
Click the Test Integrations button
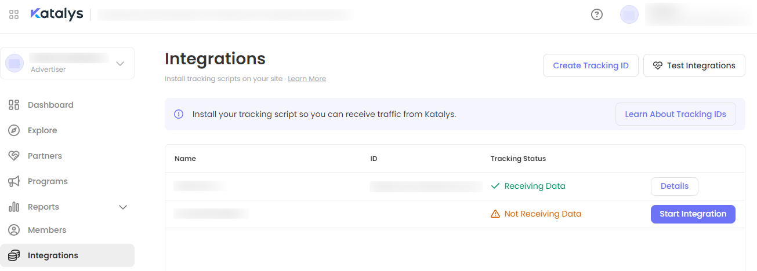coord(694,65)
